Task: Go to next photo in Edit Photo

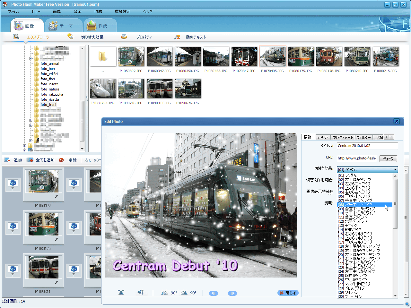Action: click(x=232, y=293)
